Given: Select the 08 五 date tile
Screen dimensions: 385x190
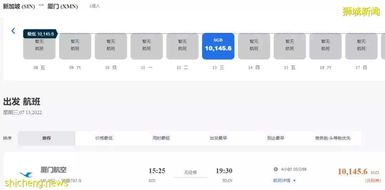Looking at the screenshot, I should pos(39,46).
